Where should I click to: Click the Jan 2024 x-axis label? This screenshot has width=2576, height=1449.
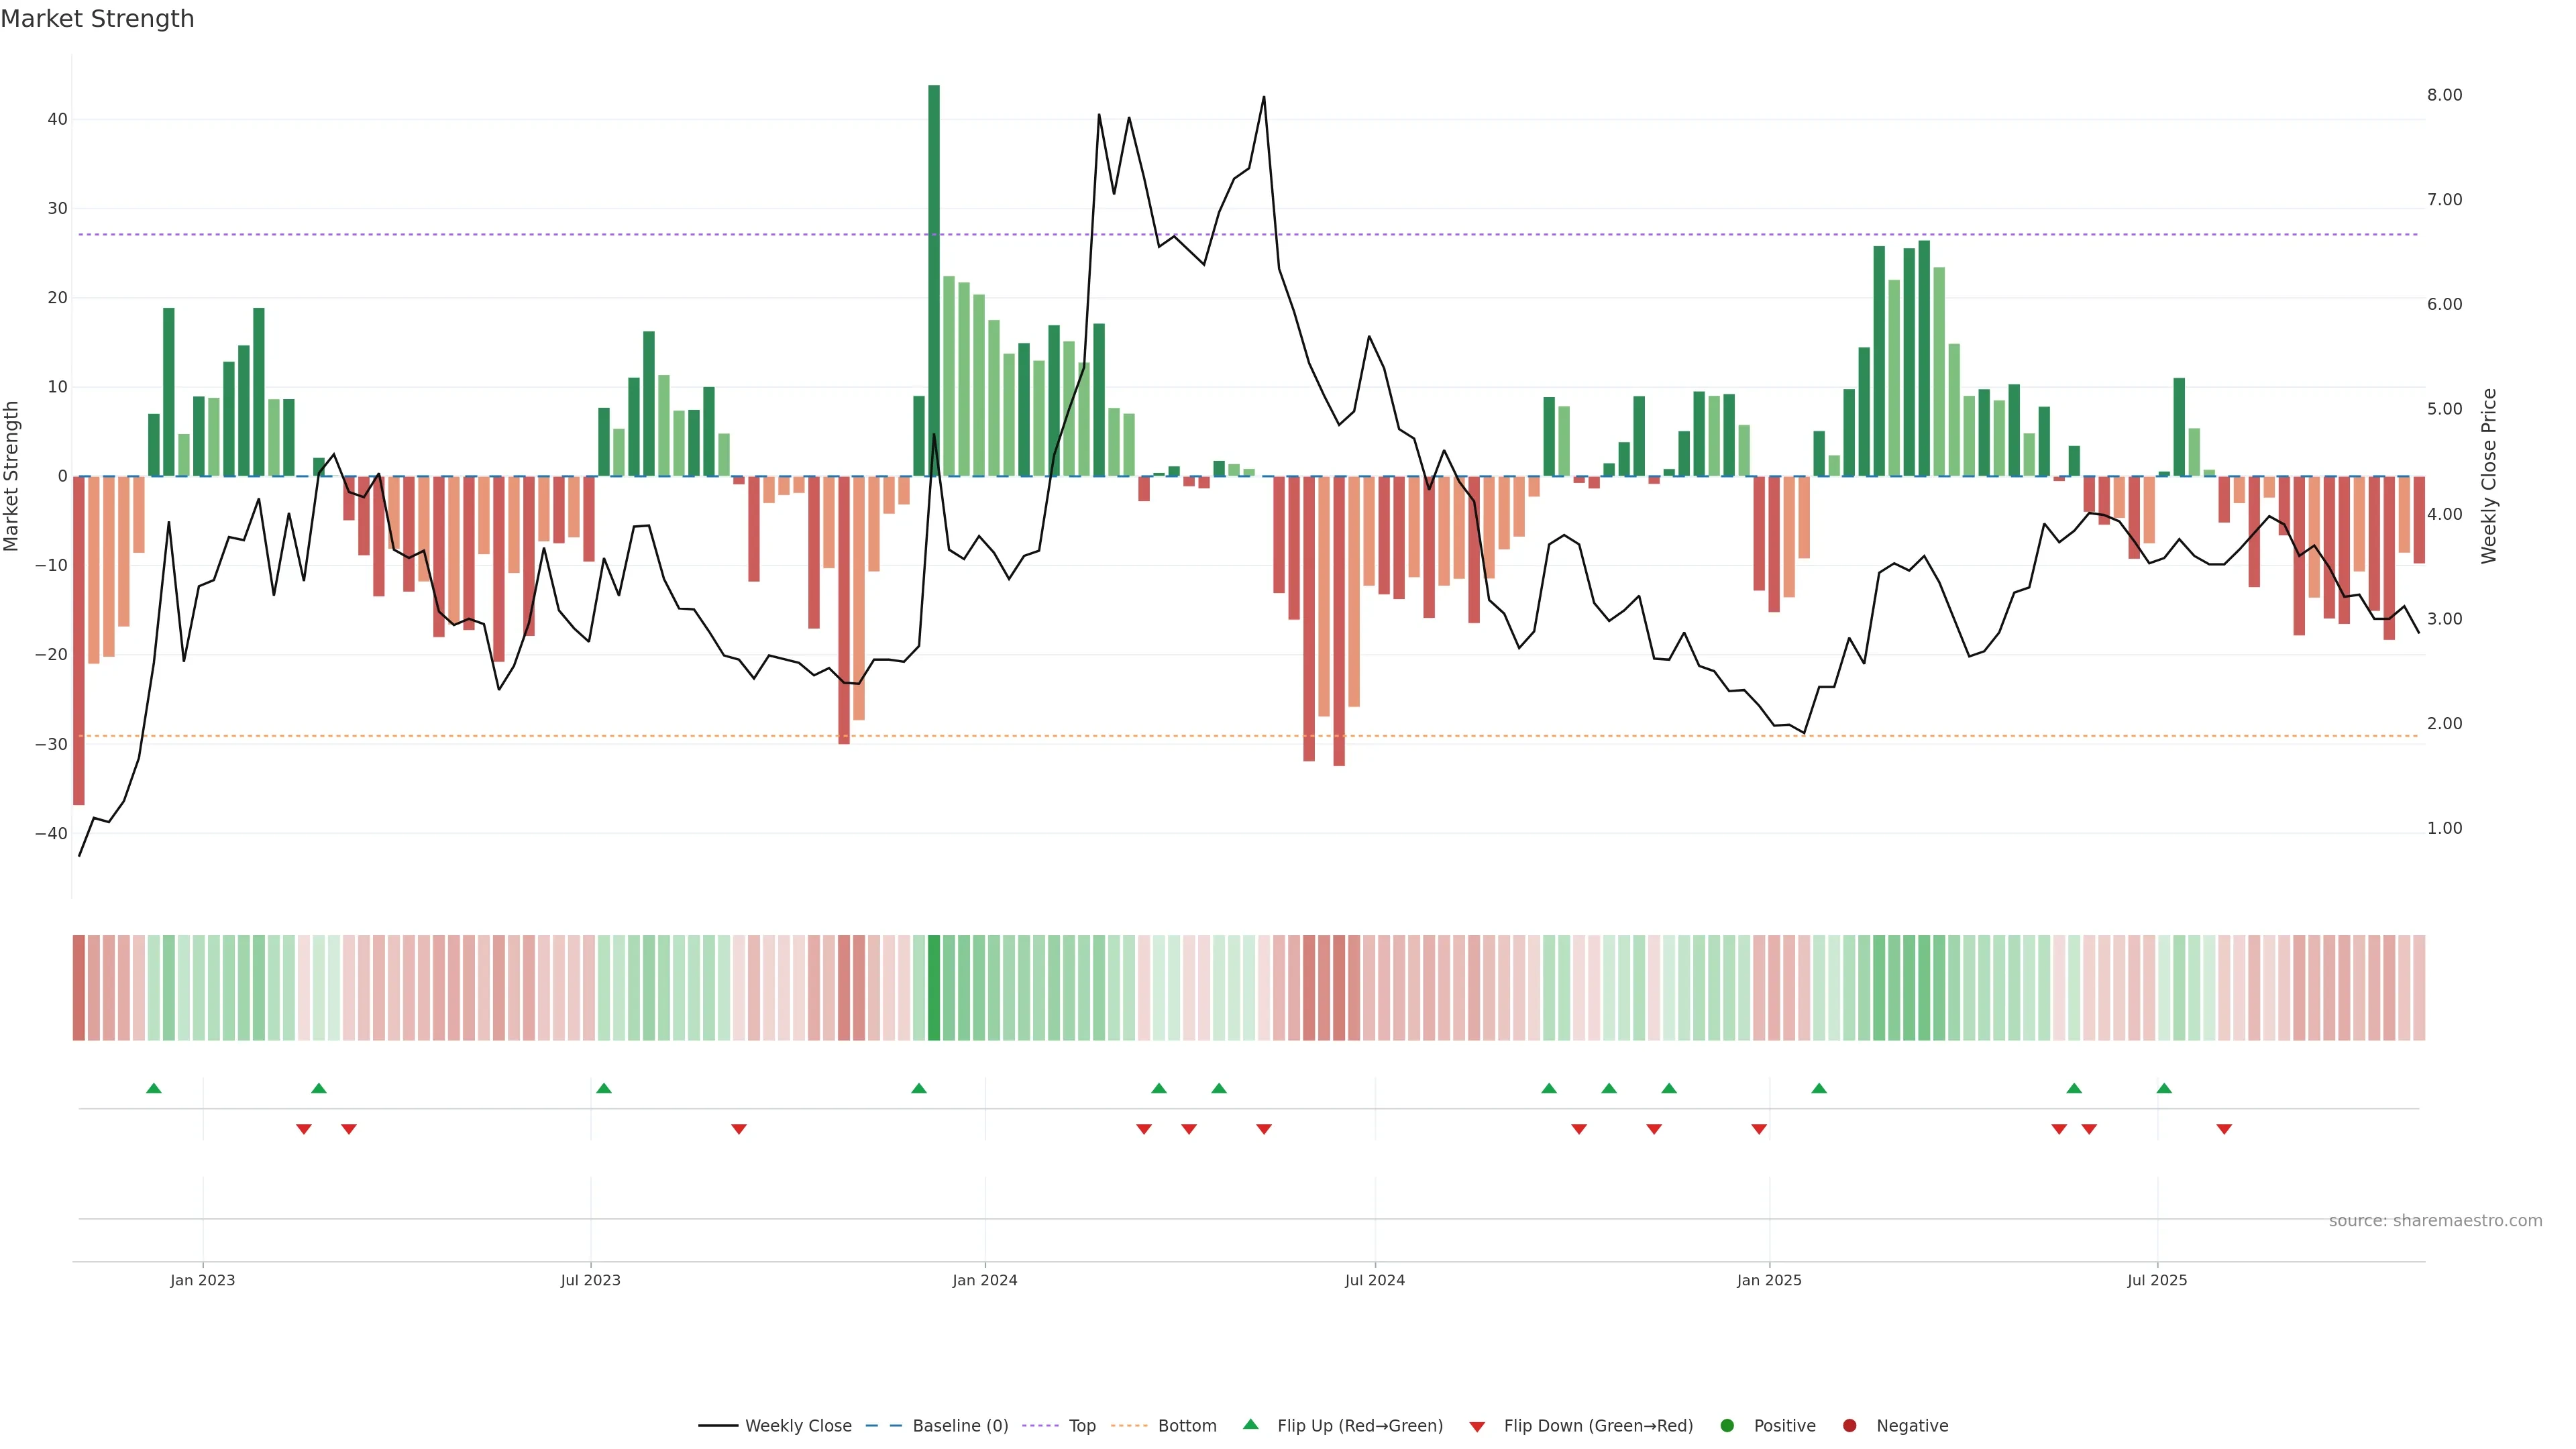[x=984, y=1280]
